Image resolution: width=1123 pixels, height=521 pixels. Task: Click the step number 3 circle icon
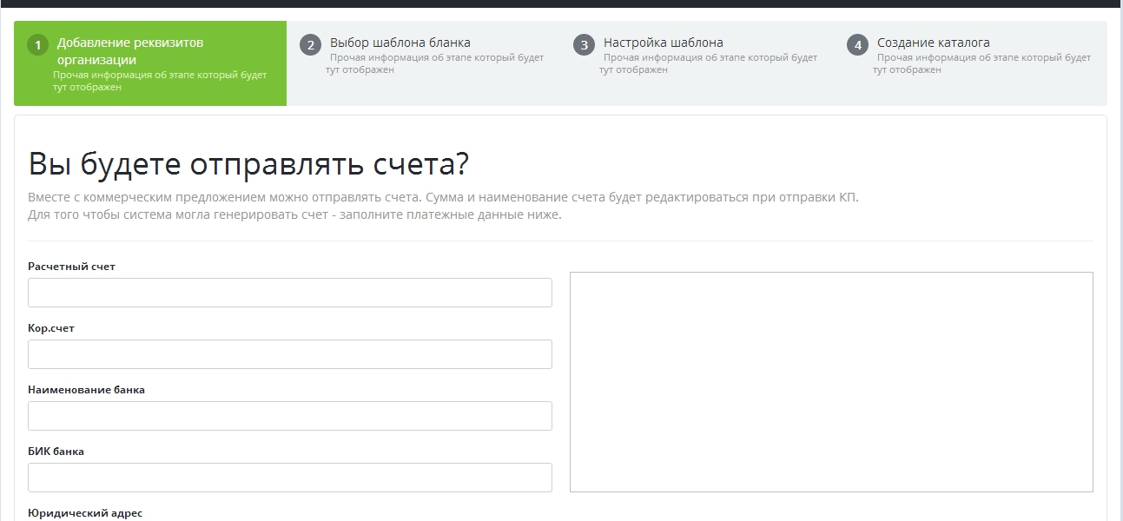coord(585,45)
